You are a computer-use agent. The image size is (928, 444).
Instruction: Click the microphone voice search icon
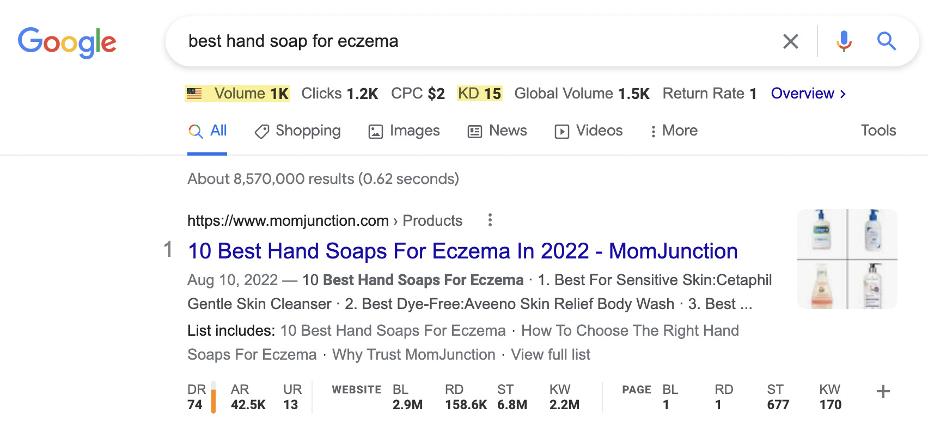[844, 41]
